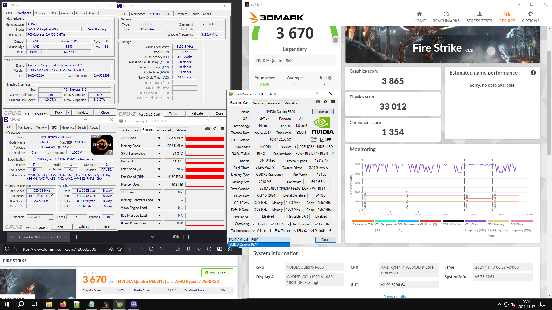Open Graphics tab in CPU-Z CPU window

coord(68,127)
